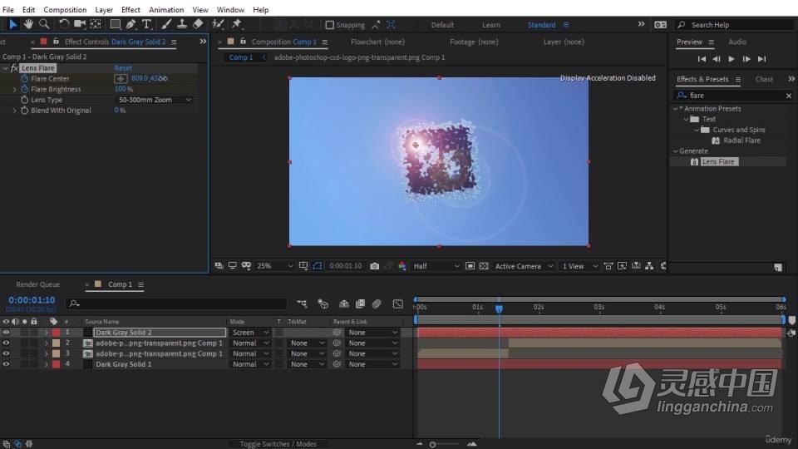Screen dimensions: 798x449
Task: Open the 1 View layout dropdown
Action: point(579,266)
